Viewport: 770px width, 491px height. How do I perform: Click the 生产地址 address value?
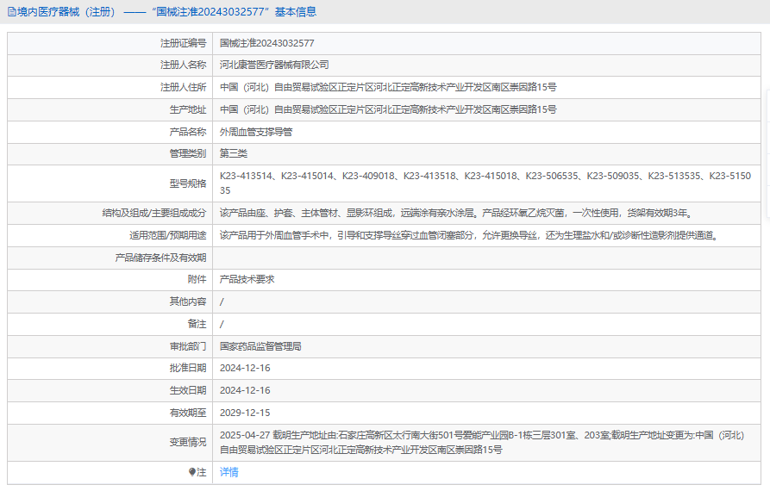(x=388, y=109)
